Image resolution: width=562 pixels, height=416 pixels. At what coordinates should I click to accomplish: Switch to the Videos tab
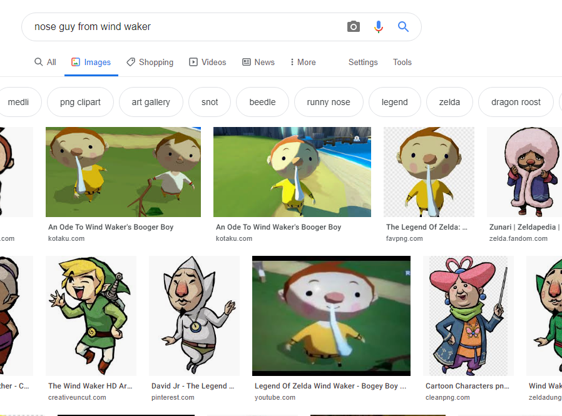pyautogui.click(x=208, y=62)
